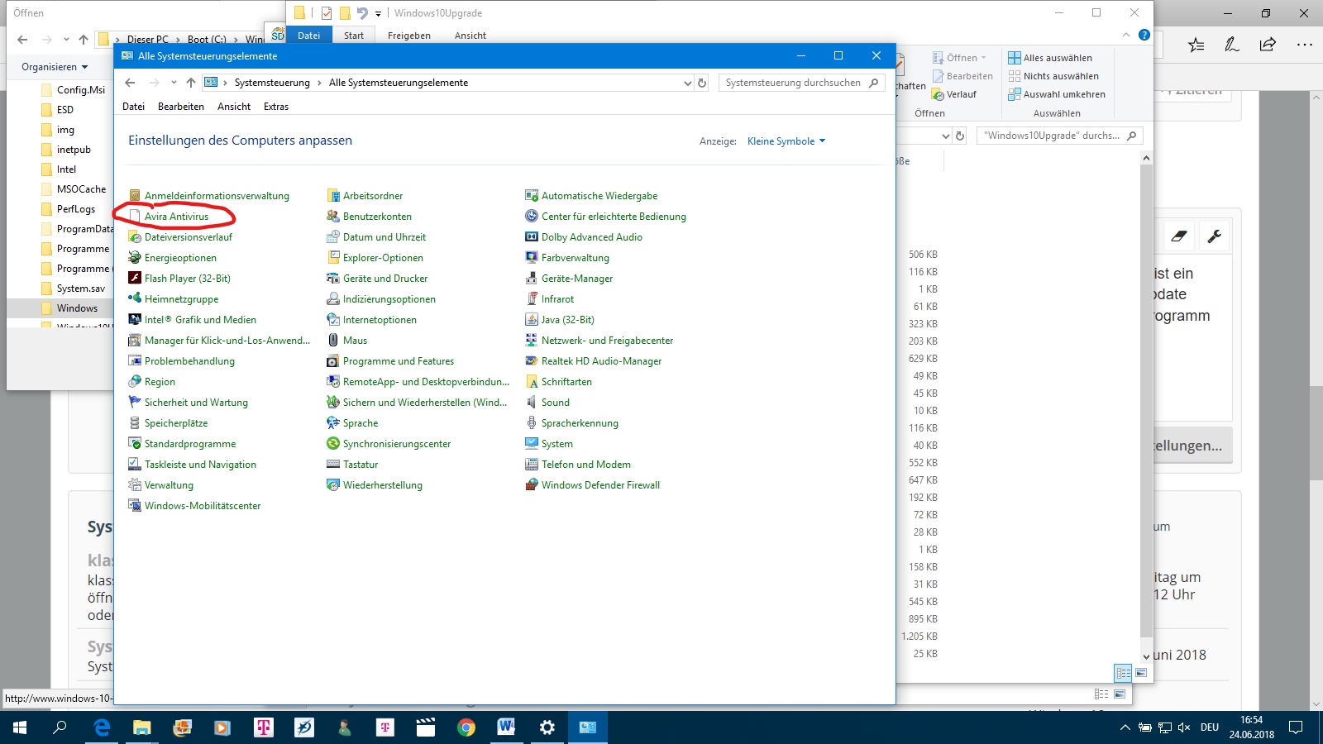This screenshot has height=744, width=1323.
Task: Open Netzwerk- und Freigabecenter link
Action: tap(607, 341)
